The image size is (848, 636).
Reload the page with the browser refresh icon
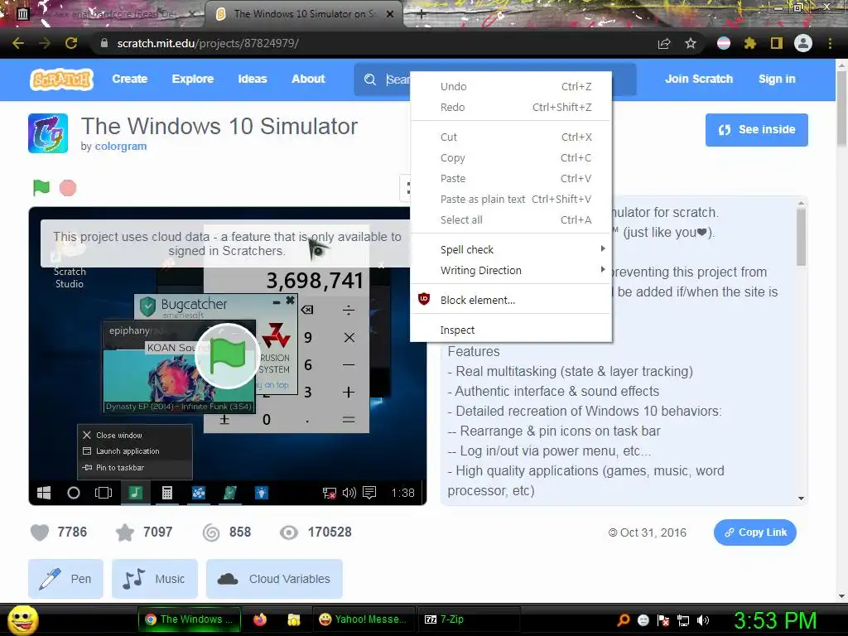[x=71, y=43]
